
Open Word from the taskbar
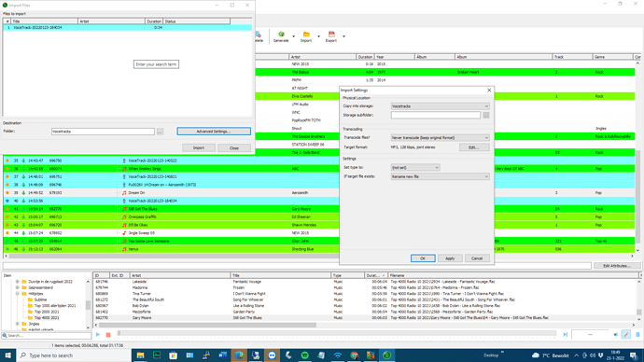[x=223, y=355]
